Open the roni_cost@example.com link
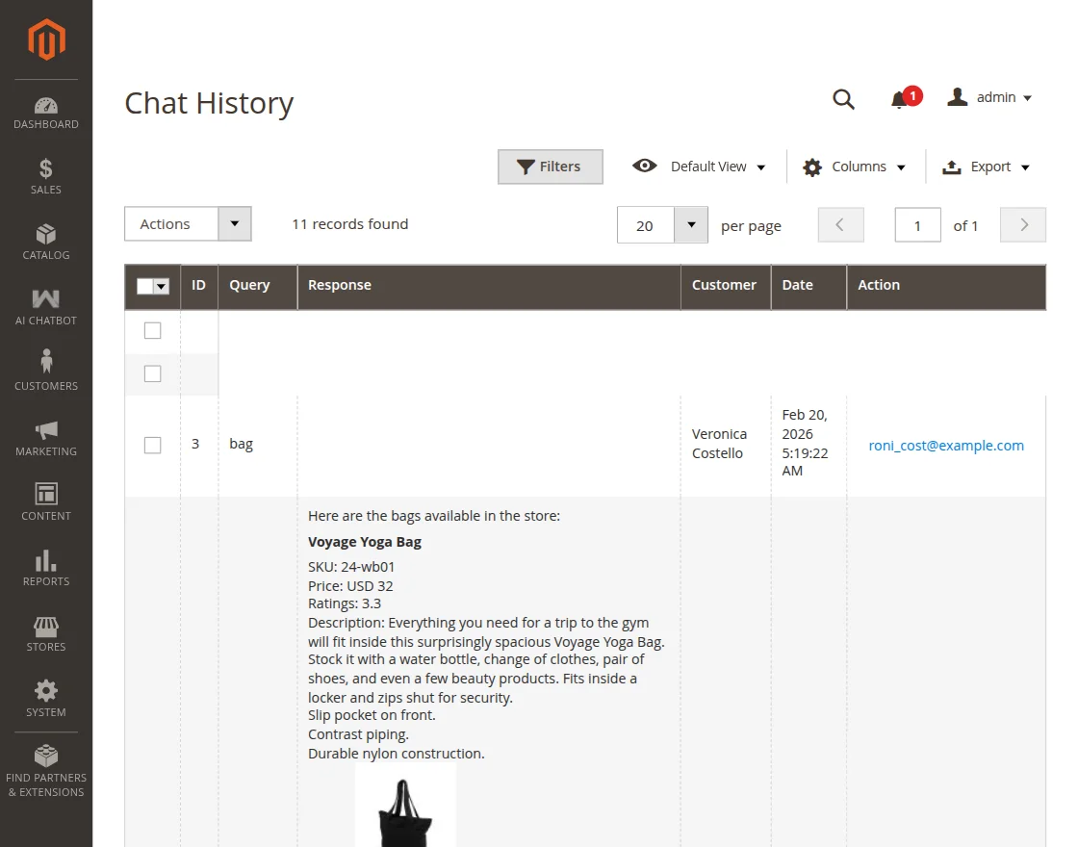Image resolution: width=1078 pixels, height=847 pixels. 946,445
